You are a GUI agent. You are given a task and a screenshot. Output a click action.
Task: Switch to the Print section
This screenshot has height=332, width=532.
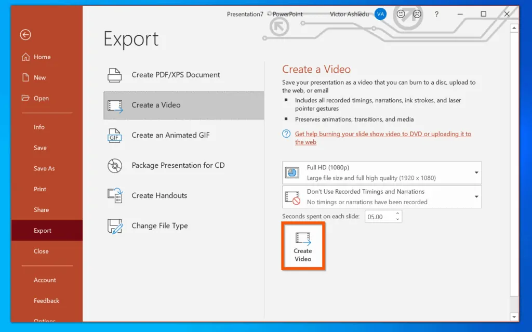click(x=39, y=189)
